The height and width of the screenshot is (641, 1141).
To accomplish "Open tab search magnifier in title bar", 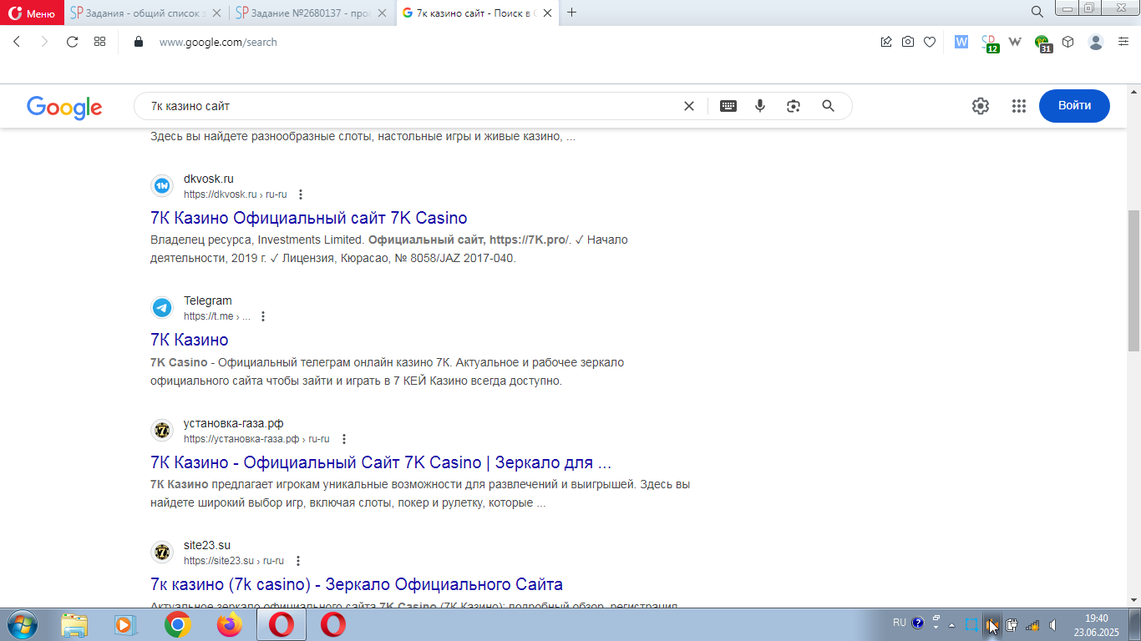I will click(1037, 12).
